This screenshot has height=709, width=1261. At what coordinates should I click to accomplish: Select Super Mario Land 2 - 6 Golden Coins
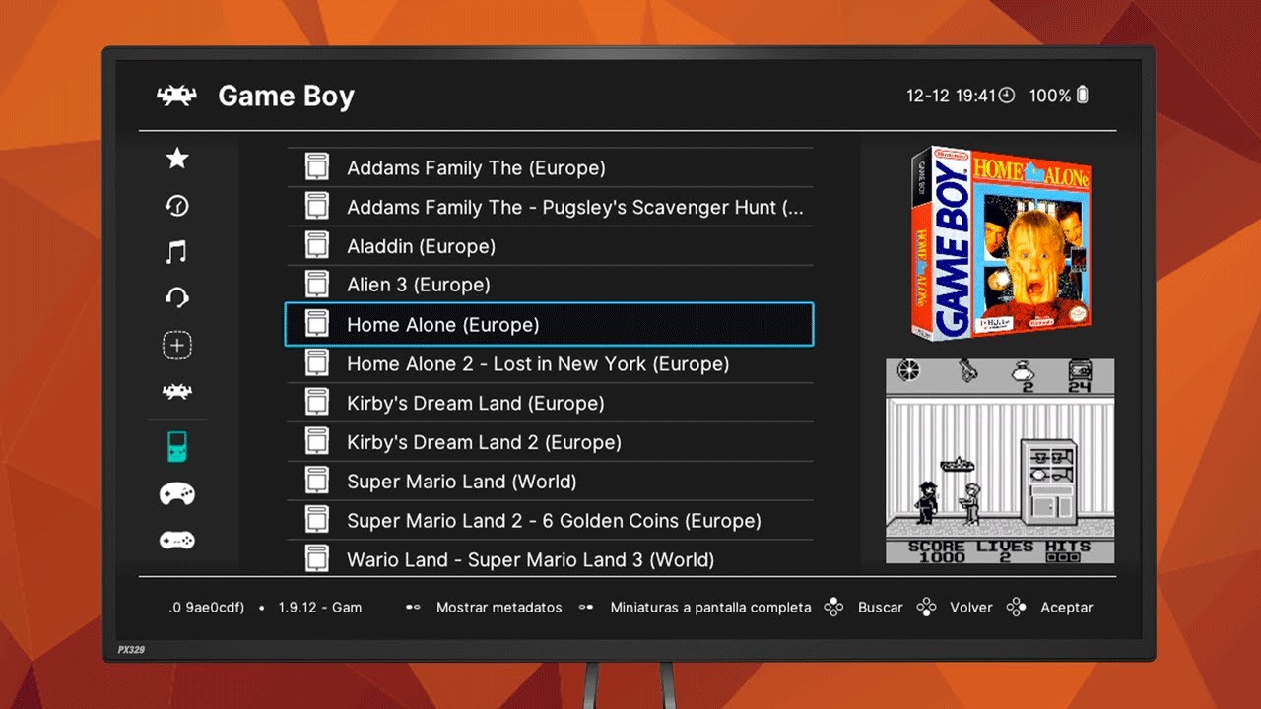(x=550, y=520)
